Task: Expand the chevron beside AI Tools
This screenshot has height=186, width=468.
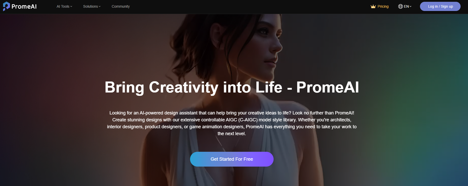Action: click(71, 6)
